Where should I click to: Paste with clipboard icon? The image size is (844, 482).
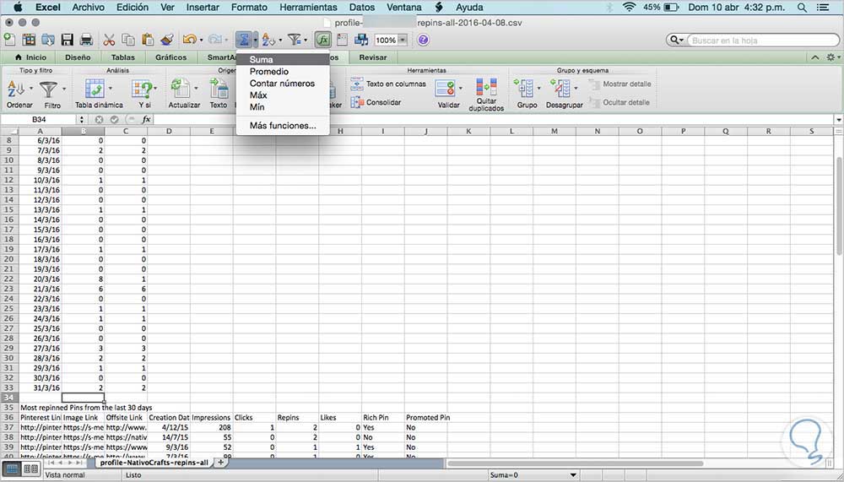pos(148,40)
